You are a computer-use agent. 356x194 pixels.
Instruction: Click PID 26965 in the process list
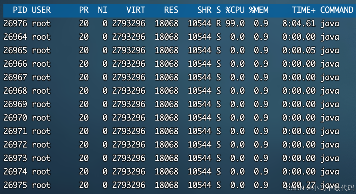point(15,51)
